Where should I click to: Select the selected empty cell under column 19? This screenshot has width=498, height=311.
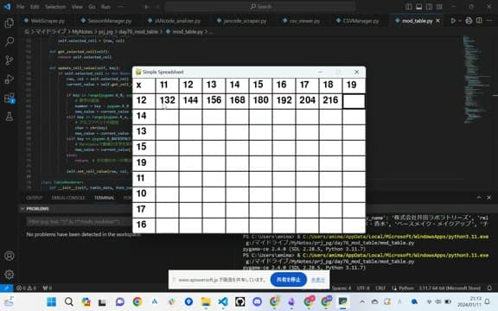tap(354, 101)
